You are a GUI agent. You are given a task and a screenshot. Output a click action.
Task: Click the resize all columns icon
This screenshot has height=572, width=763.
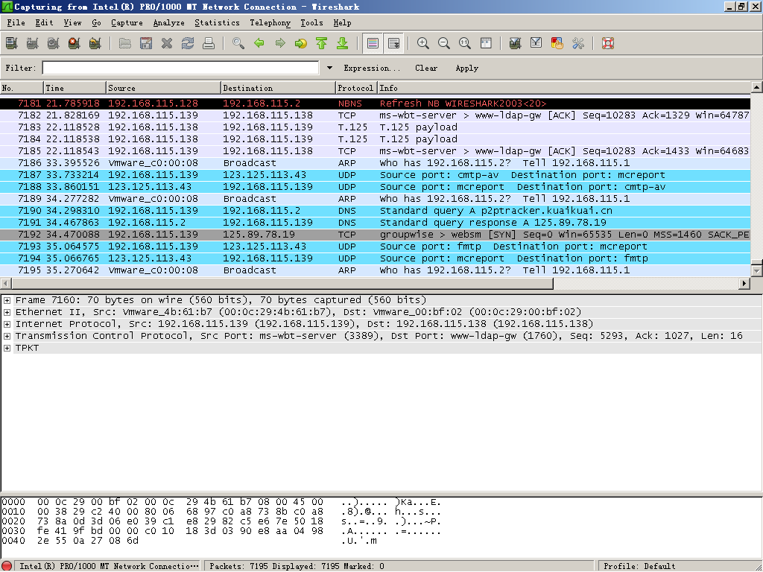tap(486, 43)
